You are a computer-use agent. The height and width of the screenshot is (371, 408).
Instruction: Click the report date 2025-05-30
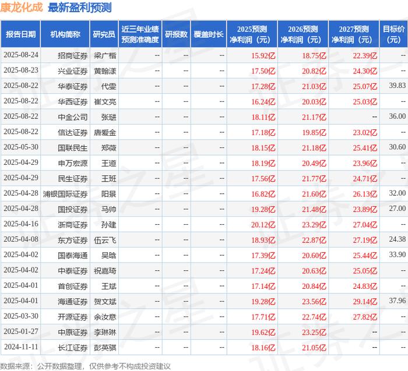click(x=21, y=147)
